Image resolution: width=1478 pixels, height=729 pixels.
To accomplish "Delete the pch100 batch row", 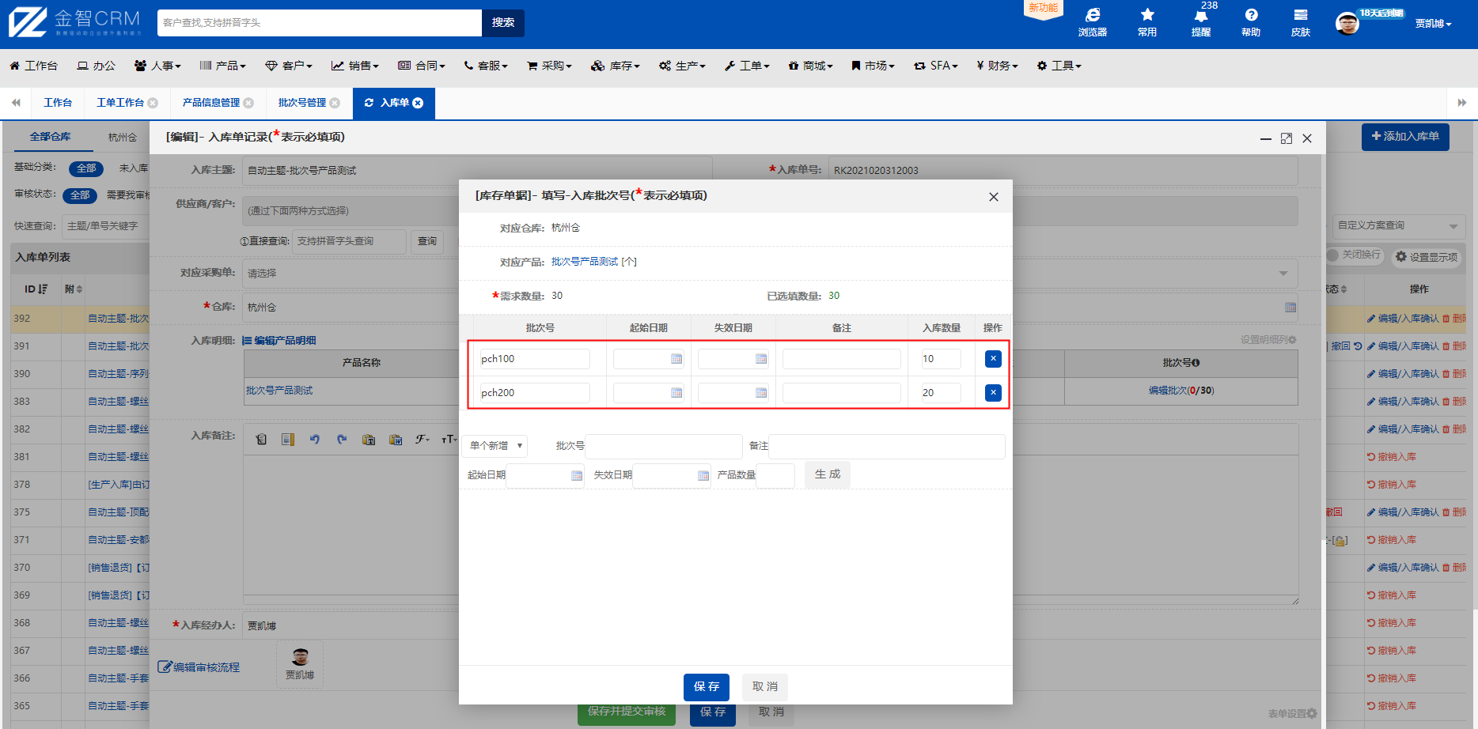I will pyautogui.click(x=993, y=359).
